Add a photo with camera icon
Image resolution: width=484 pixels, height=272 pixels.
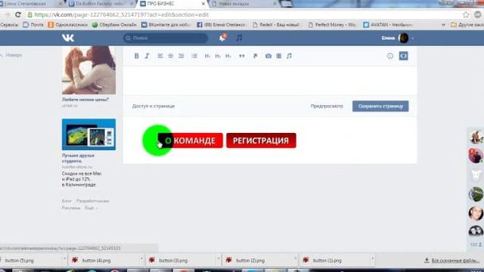point(268,56)
